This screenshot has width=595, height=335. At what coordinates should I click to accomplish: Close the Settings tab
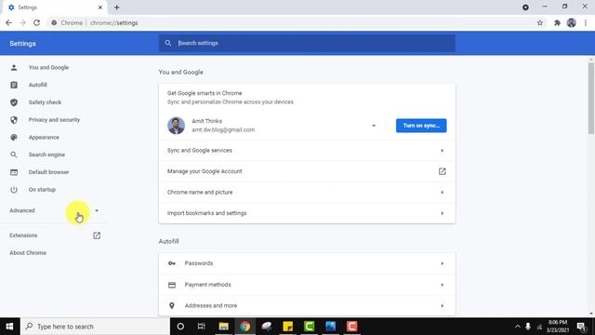click(100, 7)
